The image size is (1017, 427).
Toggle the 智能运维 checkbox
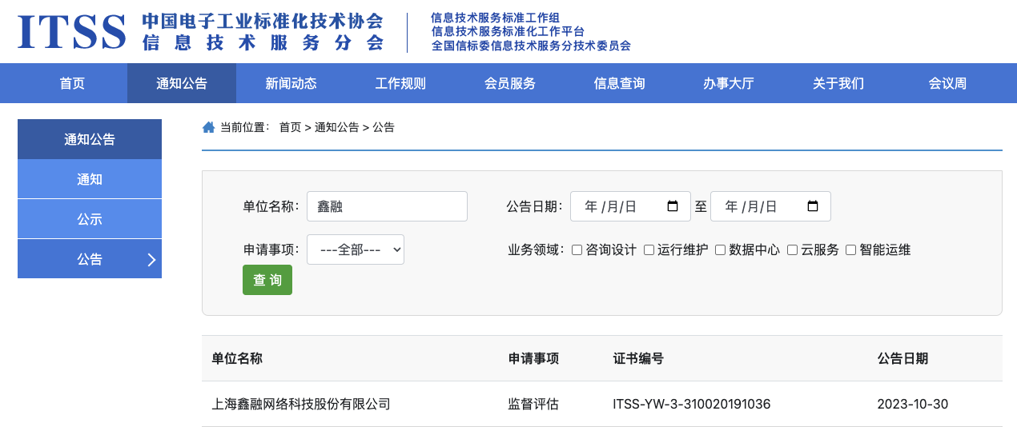pos(851,250)
